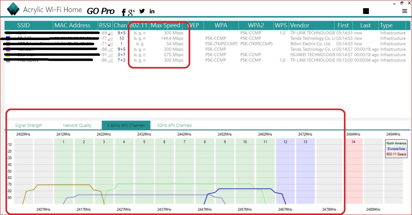The height and width of the screenshot is (215, 412).
Task: Click the Billion Electric Co. Ltd. vendor cell
Action: pos(311,44)
